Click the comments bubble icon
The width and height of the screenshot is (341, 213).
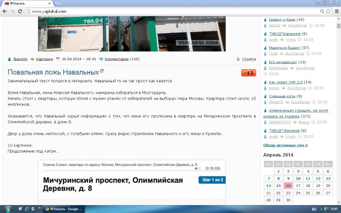(x=101, y=59)
